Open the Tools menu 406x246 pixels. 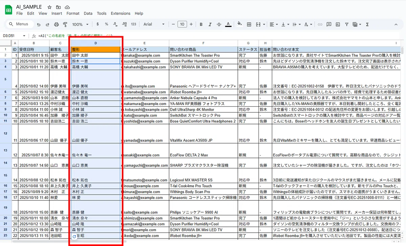pyautogui.click(x=101, y=14)
